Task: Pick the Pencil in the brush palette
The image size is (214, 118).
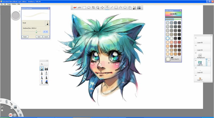Action: click(42, 69)
